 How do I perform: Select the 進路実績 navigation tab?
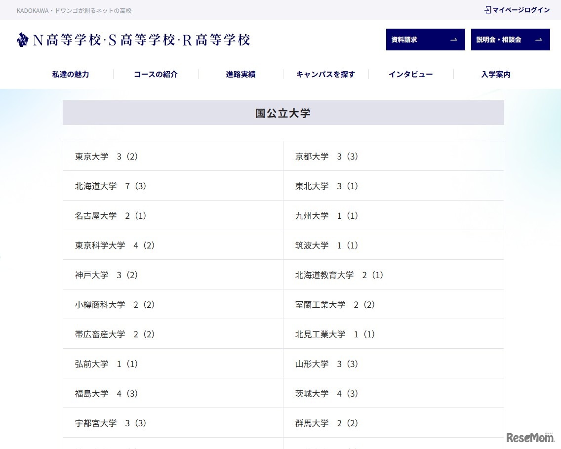(240, 74)
